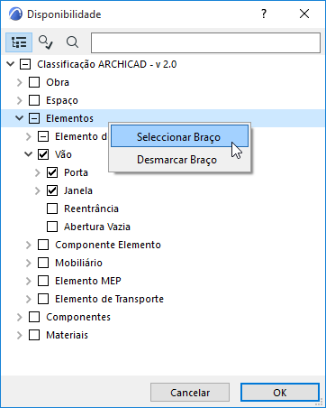This screenshot has height=408, width=326.
Task: Select the Materiais row label
Action: click(x=67, y=335)
